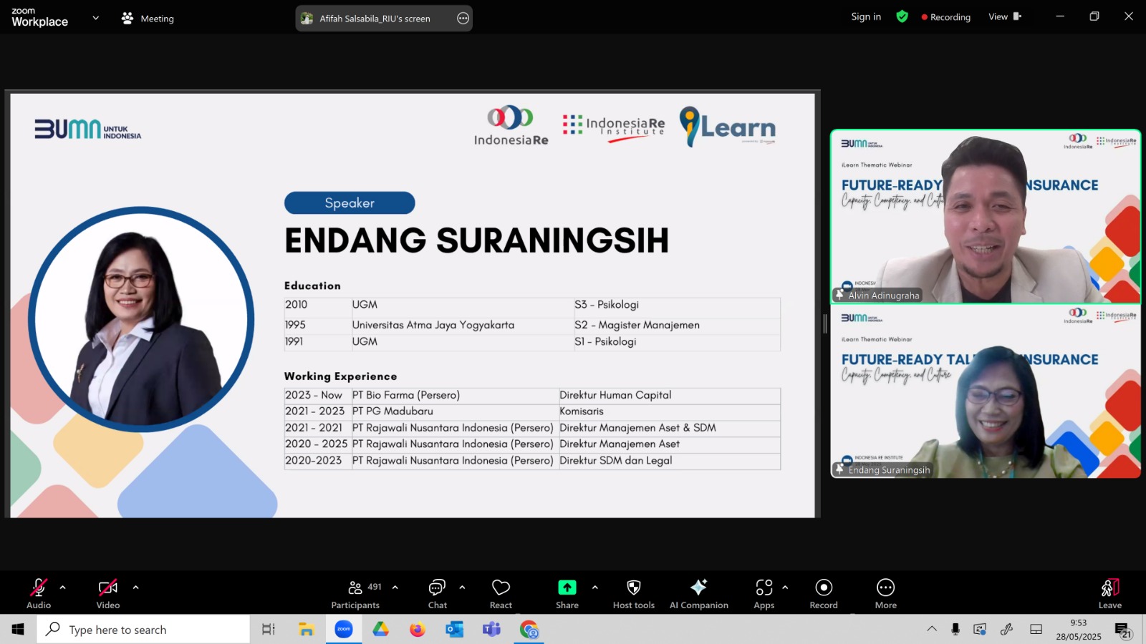Launch AI Companion

698,594
